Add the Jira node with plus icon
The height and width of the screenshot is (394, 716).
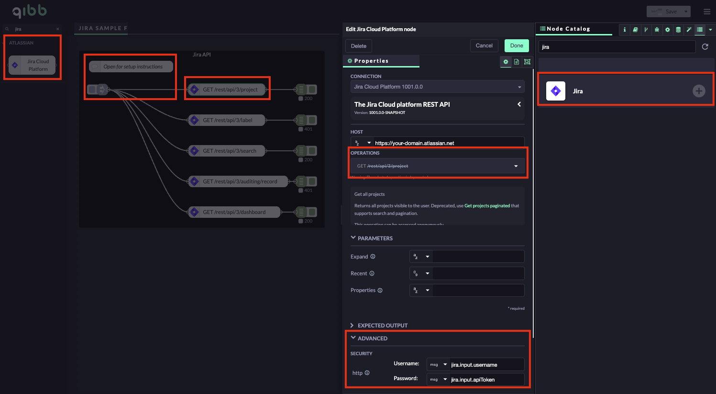(699, 91)
